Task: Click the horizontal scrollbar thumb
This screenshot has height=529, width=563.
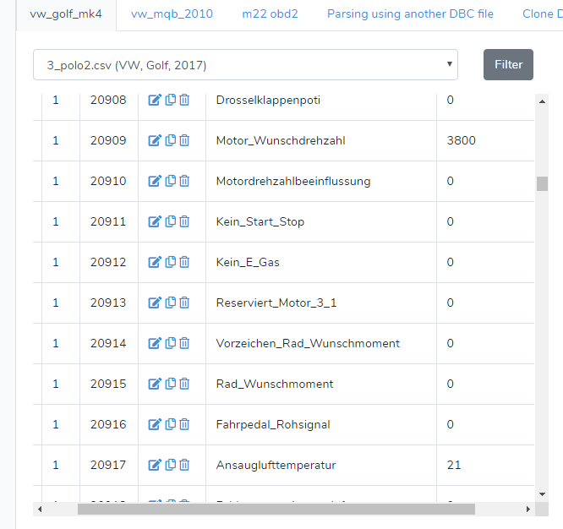Action: [276, 510]
